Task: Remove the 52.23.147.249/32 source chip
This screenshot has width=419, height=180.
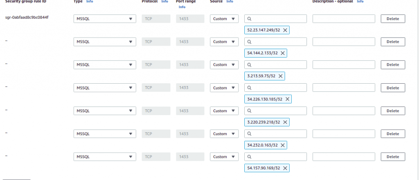Action: click(x=285, y=30)
